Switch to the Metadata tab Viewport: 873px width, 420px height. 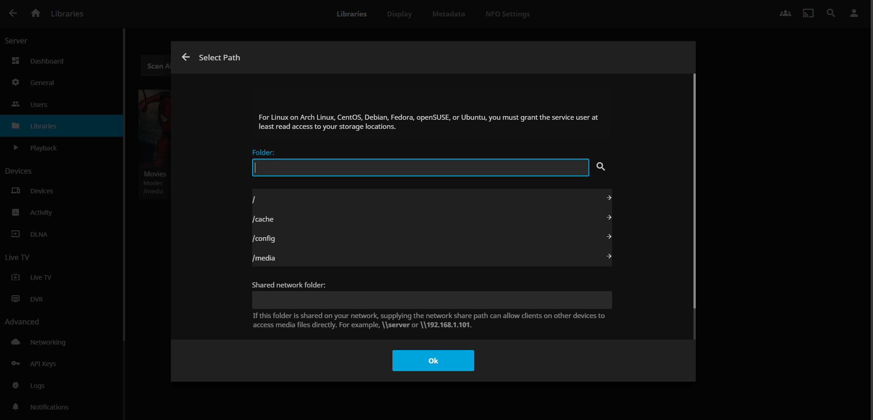pyautogui.click(x=448, y=14)
